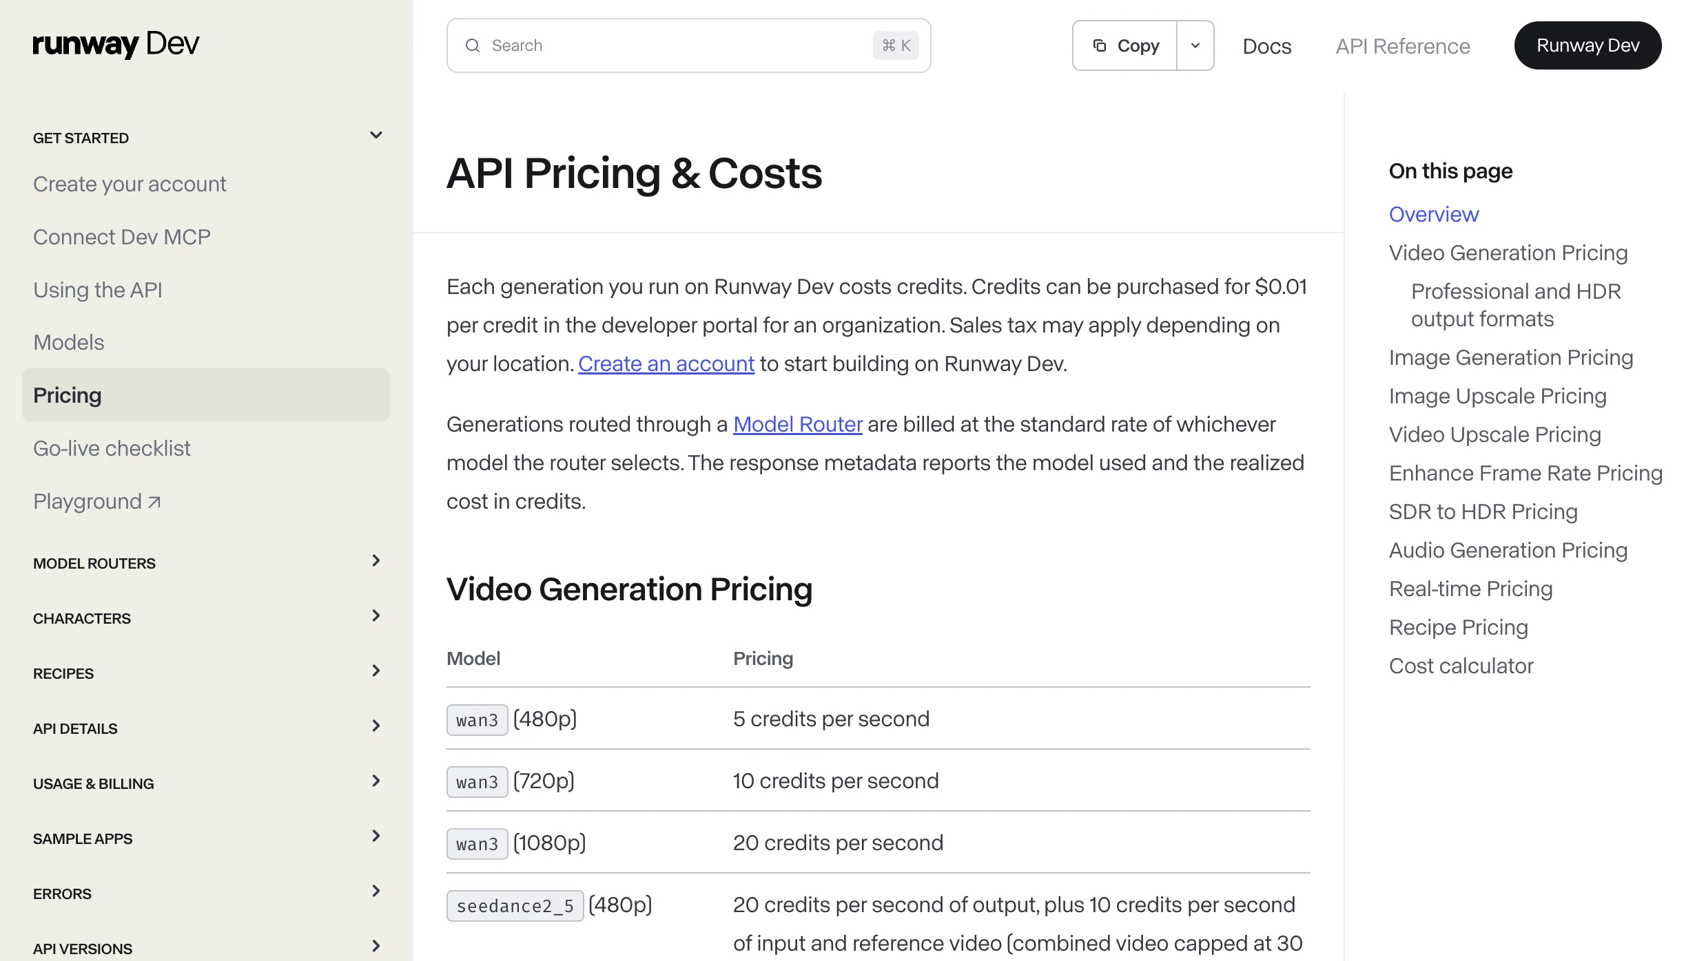Click the ⌘ K shortcut badge
The height and width of the screenshot is (961, 1695).
896,45
